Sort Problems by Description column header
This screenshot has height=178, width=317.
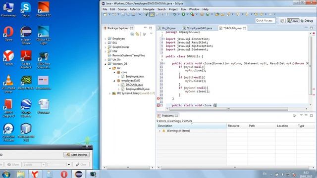click(192, 126)
